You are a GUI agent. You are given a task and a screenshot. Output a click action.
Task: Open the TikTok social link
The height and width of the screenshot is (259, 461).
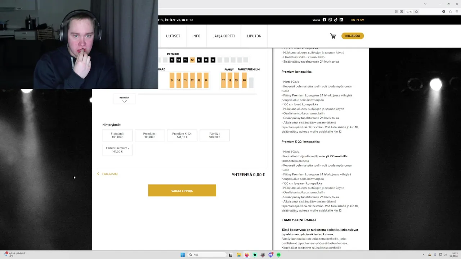[336, 20]
